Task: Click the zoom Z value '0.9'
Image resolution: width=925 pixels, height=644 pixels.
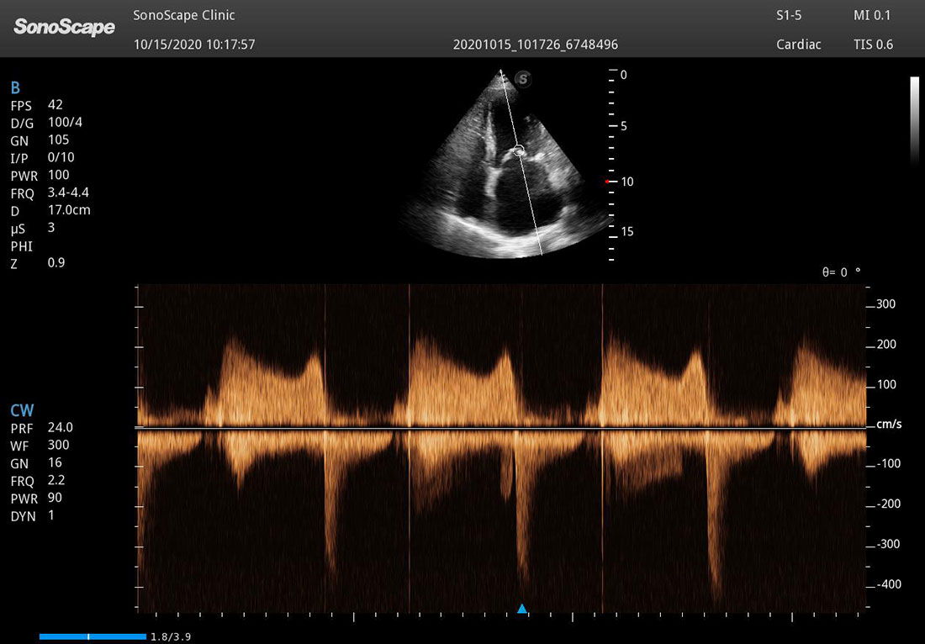Action: [56, 262]
